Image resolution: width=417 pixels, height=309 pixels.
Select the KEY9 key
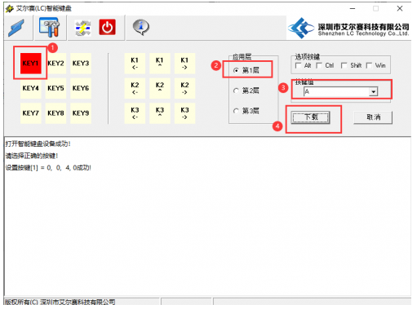[x=81, y=113]
